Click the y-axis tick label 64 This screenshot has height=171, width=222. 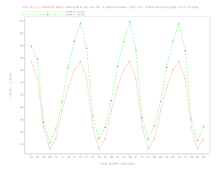point(21,21)
